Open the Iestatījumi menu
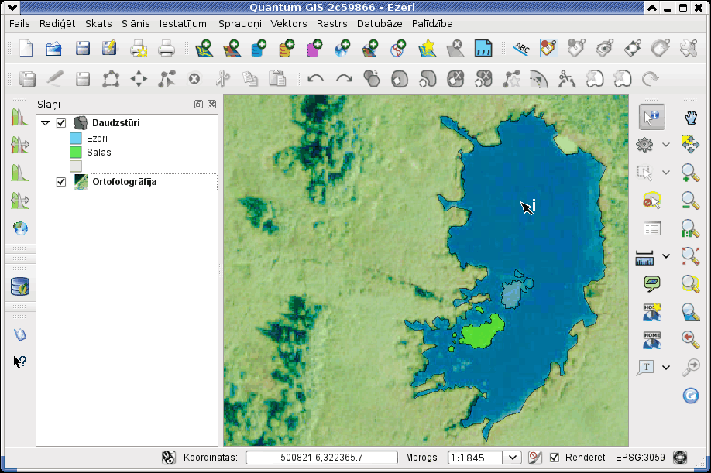The height and width of the screenshot is (473, 711). (184, 24)
